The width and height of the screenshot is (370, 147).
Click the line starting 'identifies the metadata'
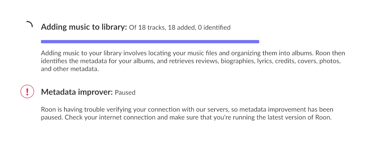(x=191, y=61)
